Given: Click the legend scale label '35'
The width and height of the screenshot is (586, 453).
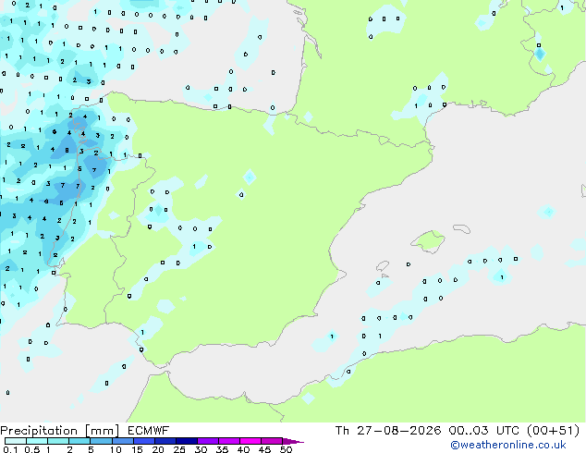Looking at the screenshot, I should tap(222, 449).
